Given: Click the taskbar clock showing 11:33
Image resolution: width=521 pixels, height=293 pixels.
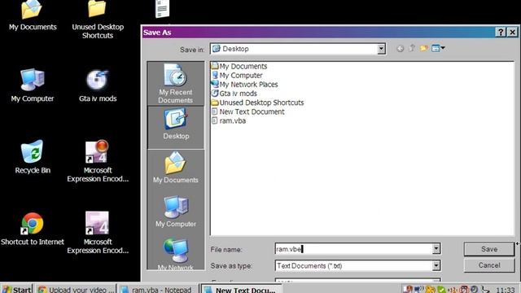Looking at the screenshot, I should point(505,290).
